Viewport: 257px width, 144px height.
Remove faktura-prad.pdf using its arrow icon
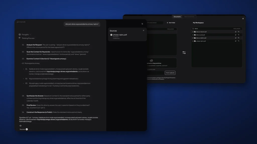239,35
